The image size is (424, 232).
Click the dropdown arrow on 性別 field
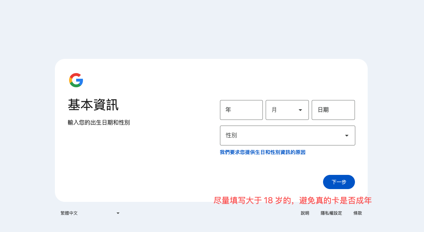(x=346, y=136)
